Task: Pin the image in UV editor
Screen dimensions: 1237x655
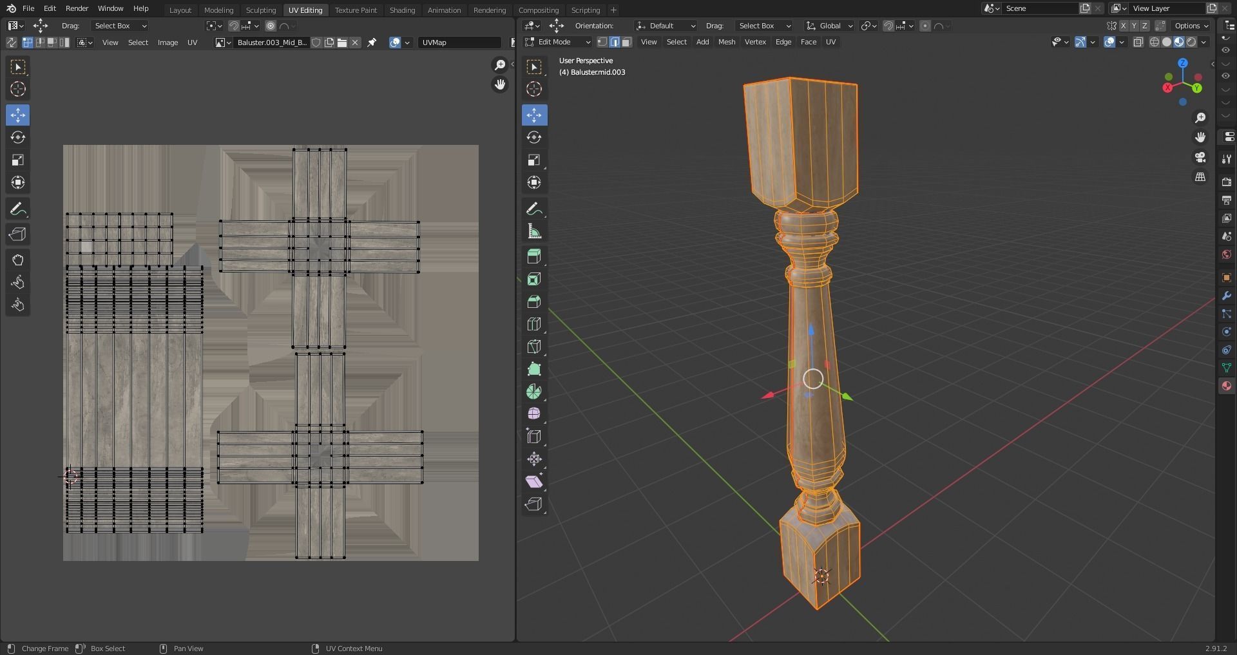Action: tap(372, 43)
